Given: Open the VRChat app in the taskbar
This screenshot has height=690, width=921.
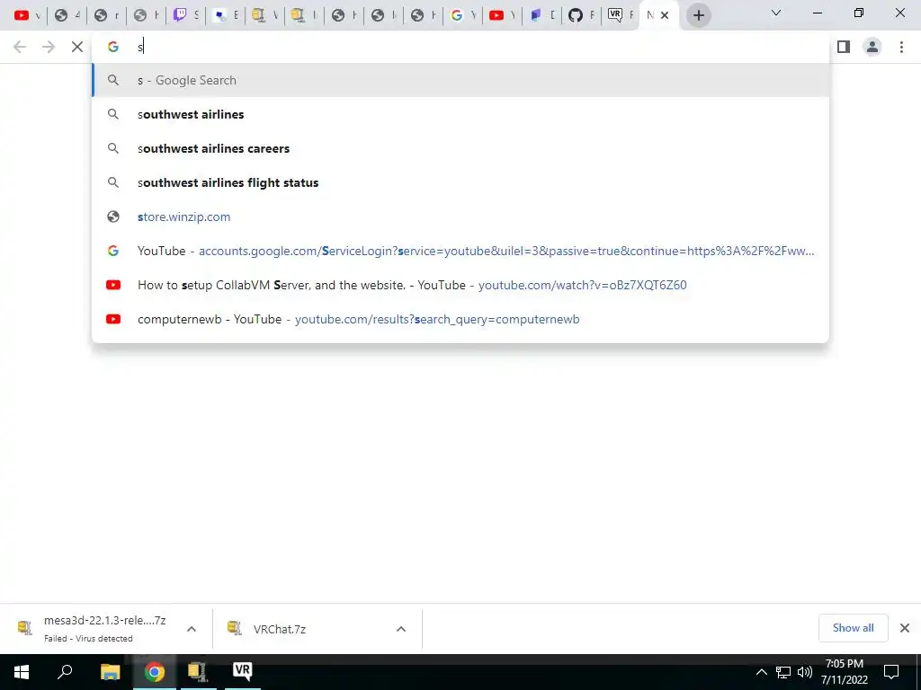Looking at the screenshot, I should point(242,672).
